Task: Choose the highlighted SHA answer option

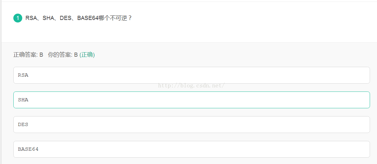Action: coord(192,100)
